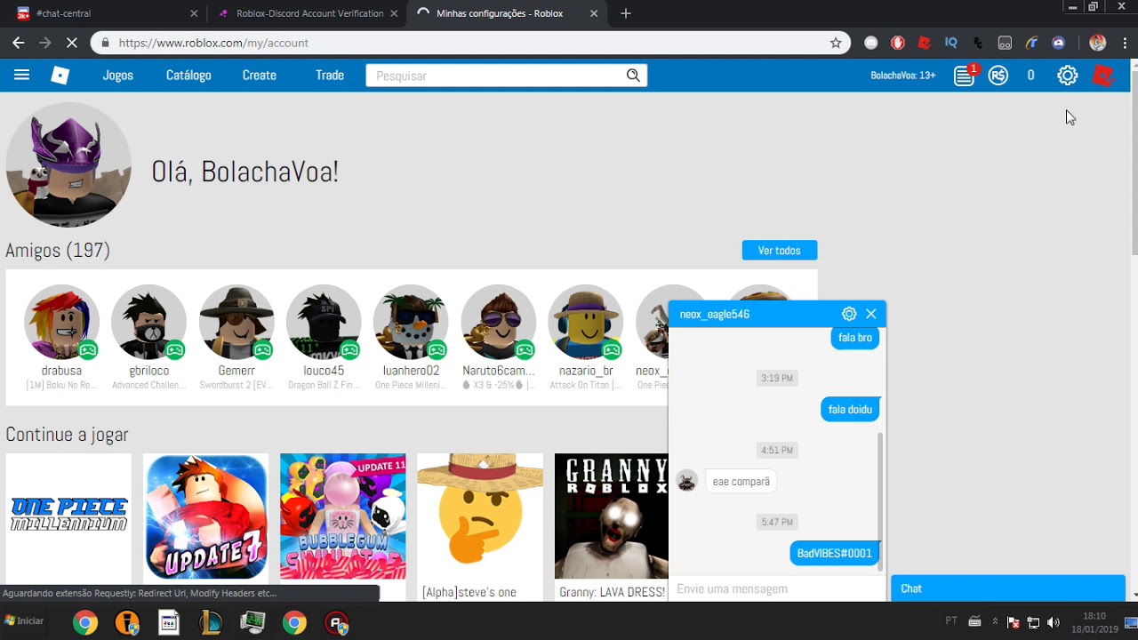Open the Bubblegum Simulator game thumbnail

point(343,516)
